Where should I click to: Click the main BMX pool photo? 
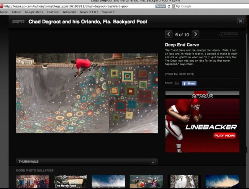coord(87,93)
